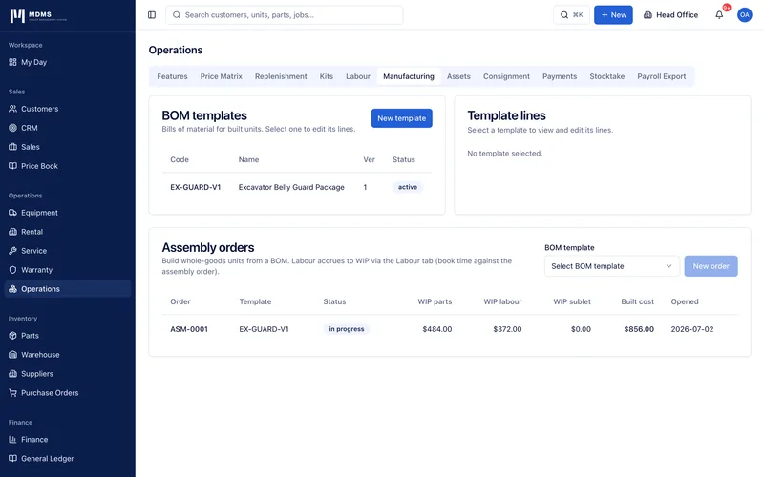Click the Customers icon in sidebar
764x477 pixels.
[x=12, y=109]
